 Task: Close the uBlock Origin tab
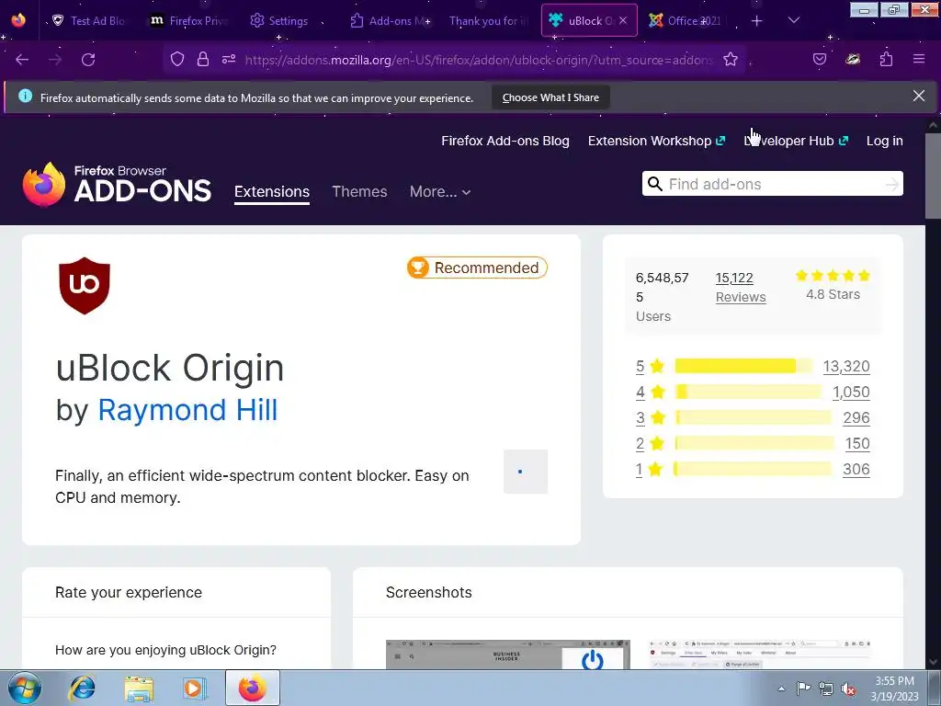click(624, 20)
